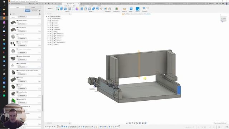Toggle eye of last browser component row

pyautogui.click(x=50, y=44)
